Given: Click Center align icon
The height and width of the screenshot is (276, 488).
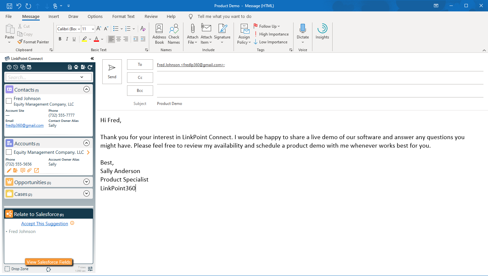Looking at the screenshot, I should [119, 39].
